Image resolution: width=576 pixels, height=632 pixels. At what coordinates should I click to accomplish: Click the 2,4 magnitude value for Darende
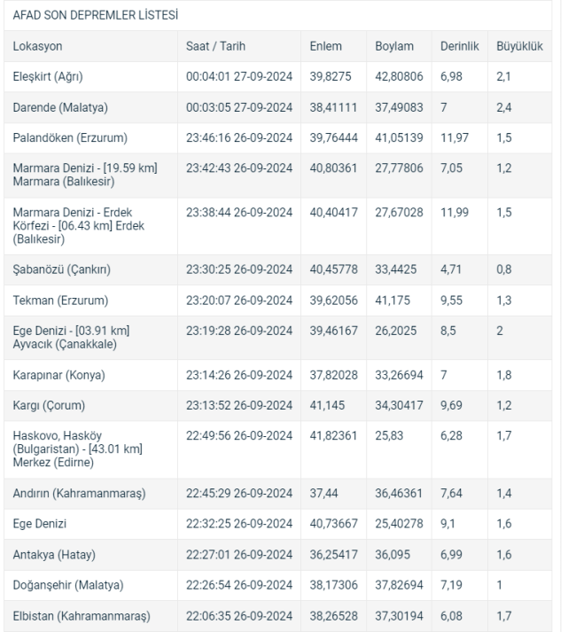tap(504, 107)
